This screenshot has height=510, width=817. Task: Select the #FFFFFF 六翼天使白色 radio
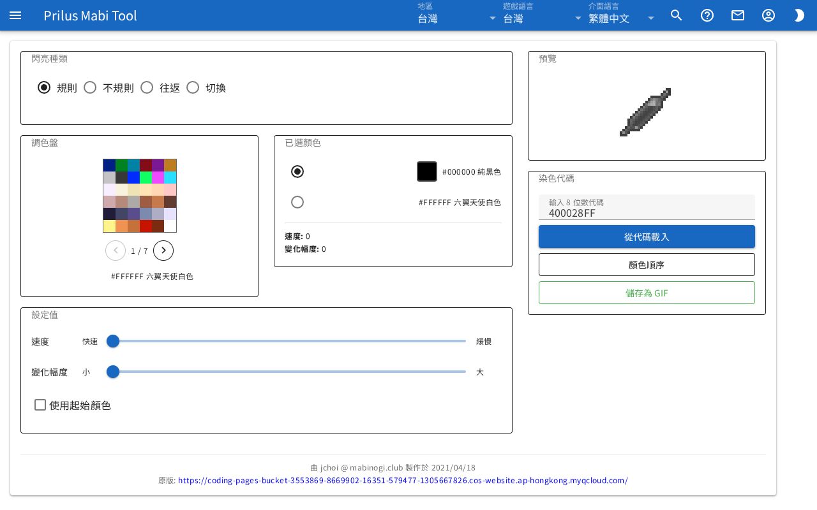(297, 202)
